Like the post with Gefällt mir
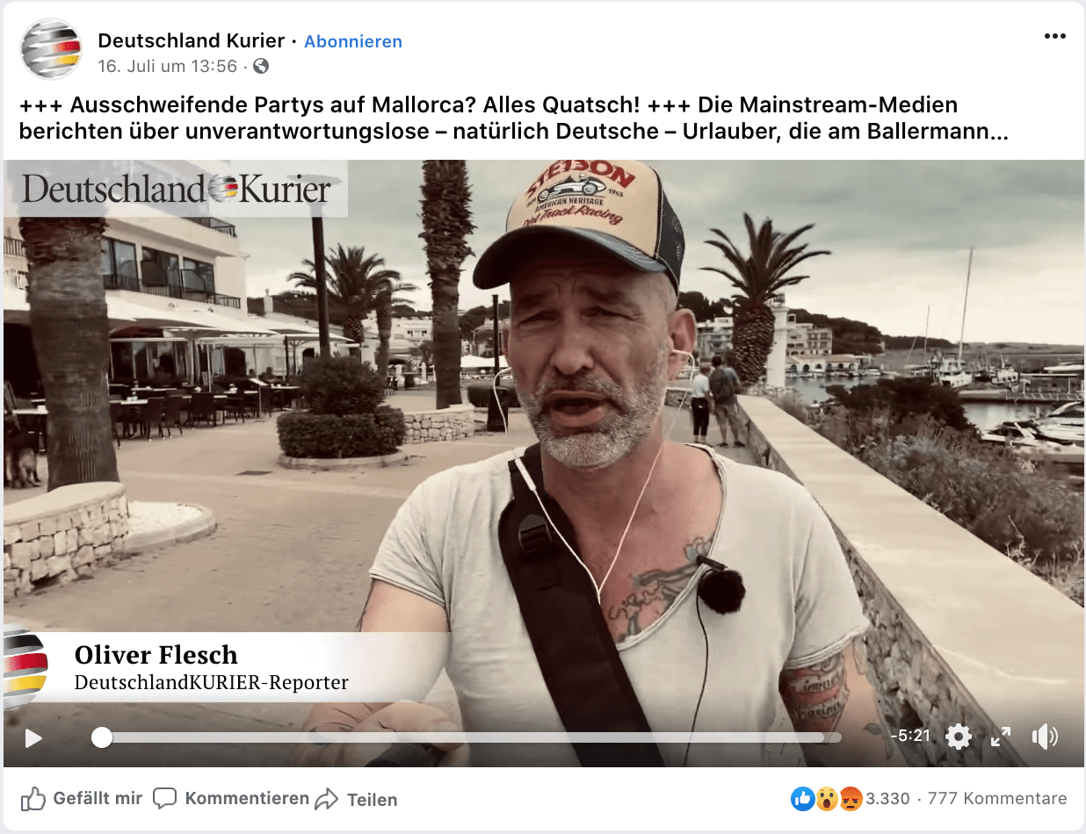 point(82,798)
